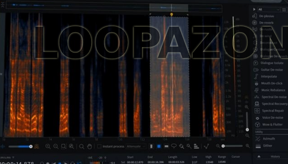Enable the Instant process checkbox

coord(99,146)
